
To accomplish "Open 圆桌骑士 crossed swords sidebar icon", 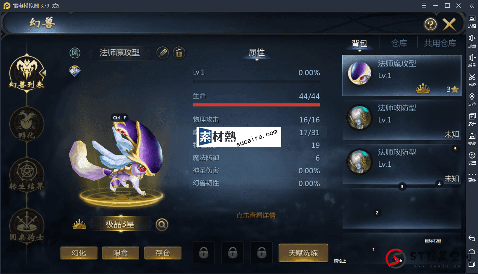I will (27, 226).
